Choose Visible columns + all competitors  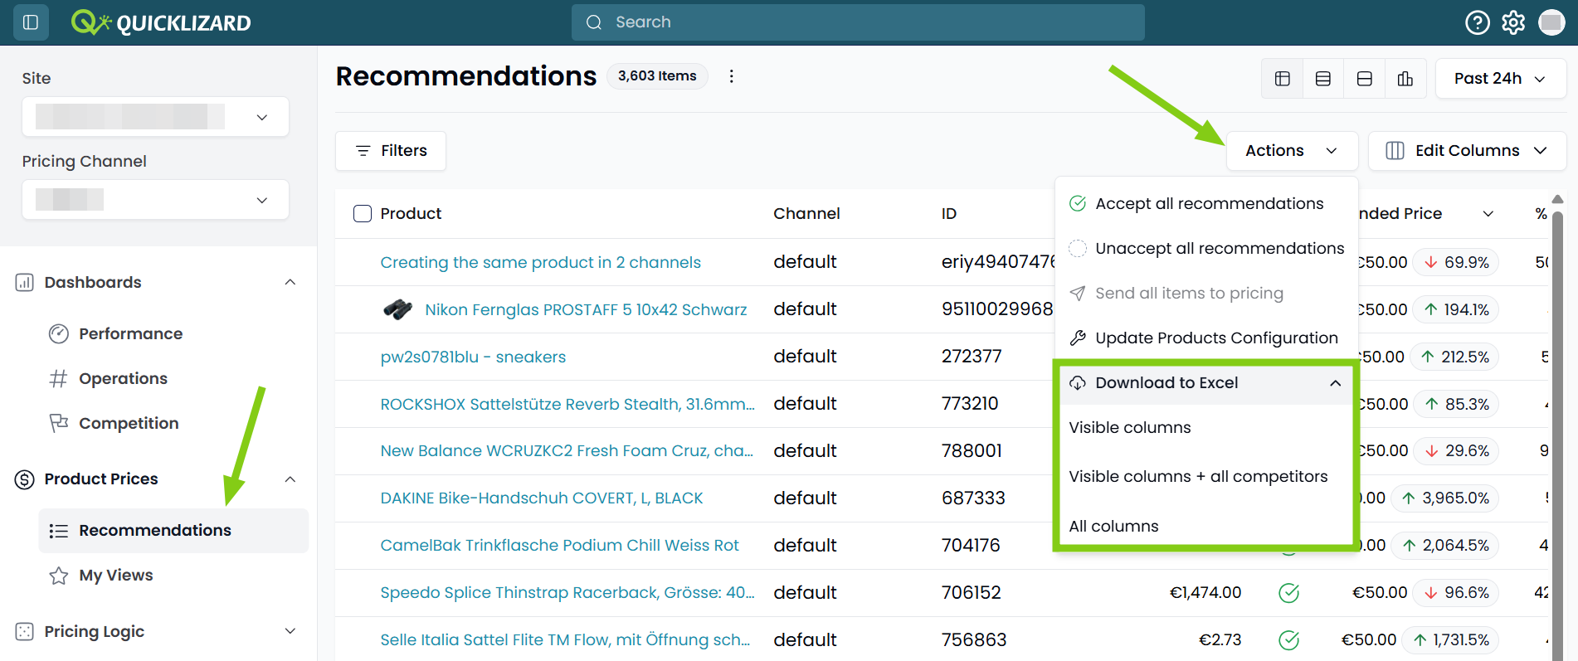click(1198, 477)
